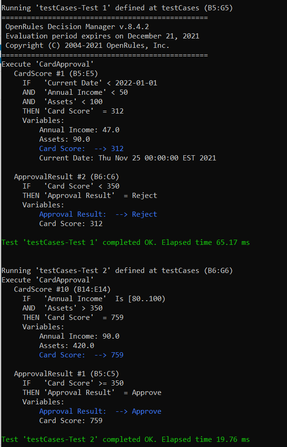Click the OpenRules copyright notice line
Image resolution: width=287 pixels, height=447 pixels.
(x=88, y=45)
